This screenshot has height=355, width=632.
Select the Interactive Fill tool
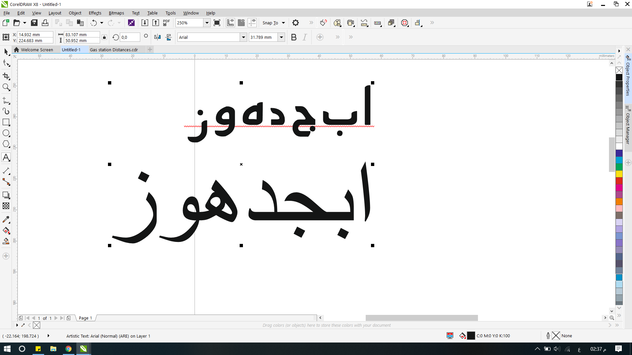[x=6, y=230]
